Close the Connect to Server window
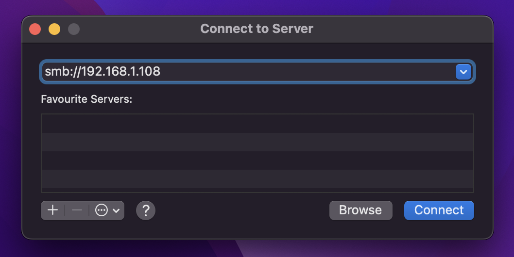 click(x=35, y=29)
